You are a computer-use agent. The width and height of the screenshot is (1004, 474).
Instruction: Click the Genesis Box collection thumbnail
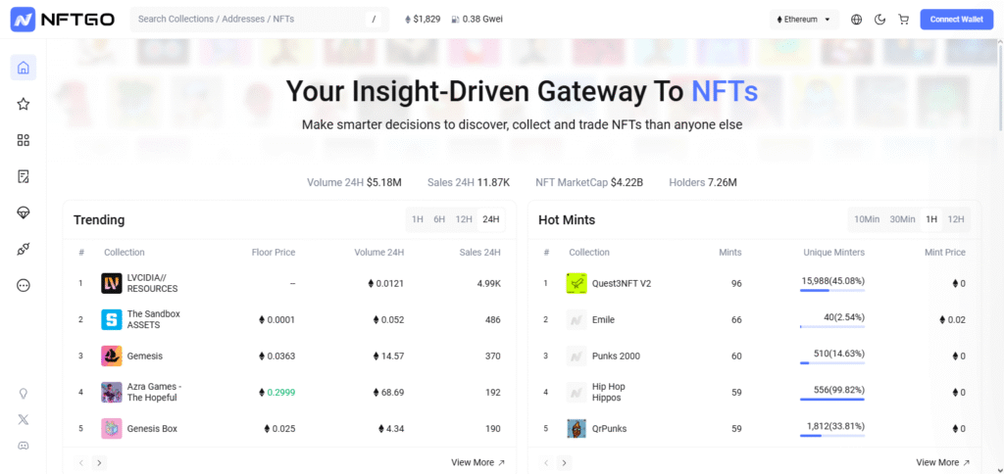tap(112, 429)
